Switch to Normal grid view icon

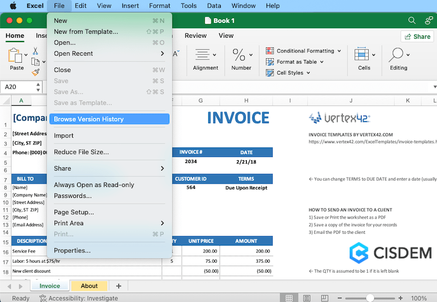(290, 298)
